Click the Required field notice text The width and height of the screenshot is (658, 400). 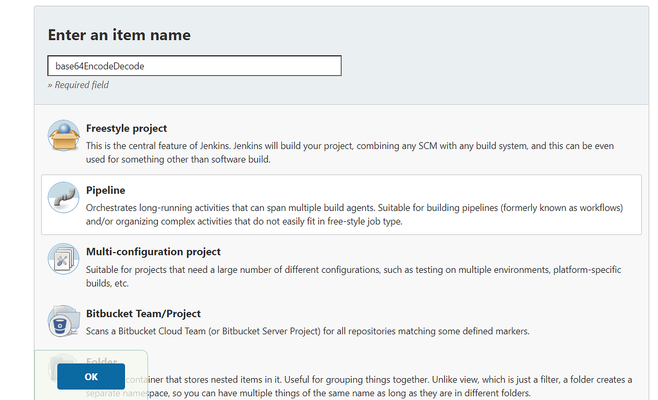tap(78, 85)
